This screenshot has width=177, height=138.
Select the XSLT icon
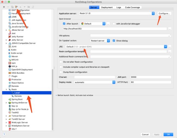click(x=10, y=129)
